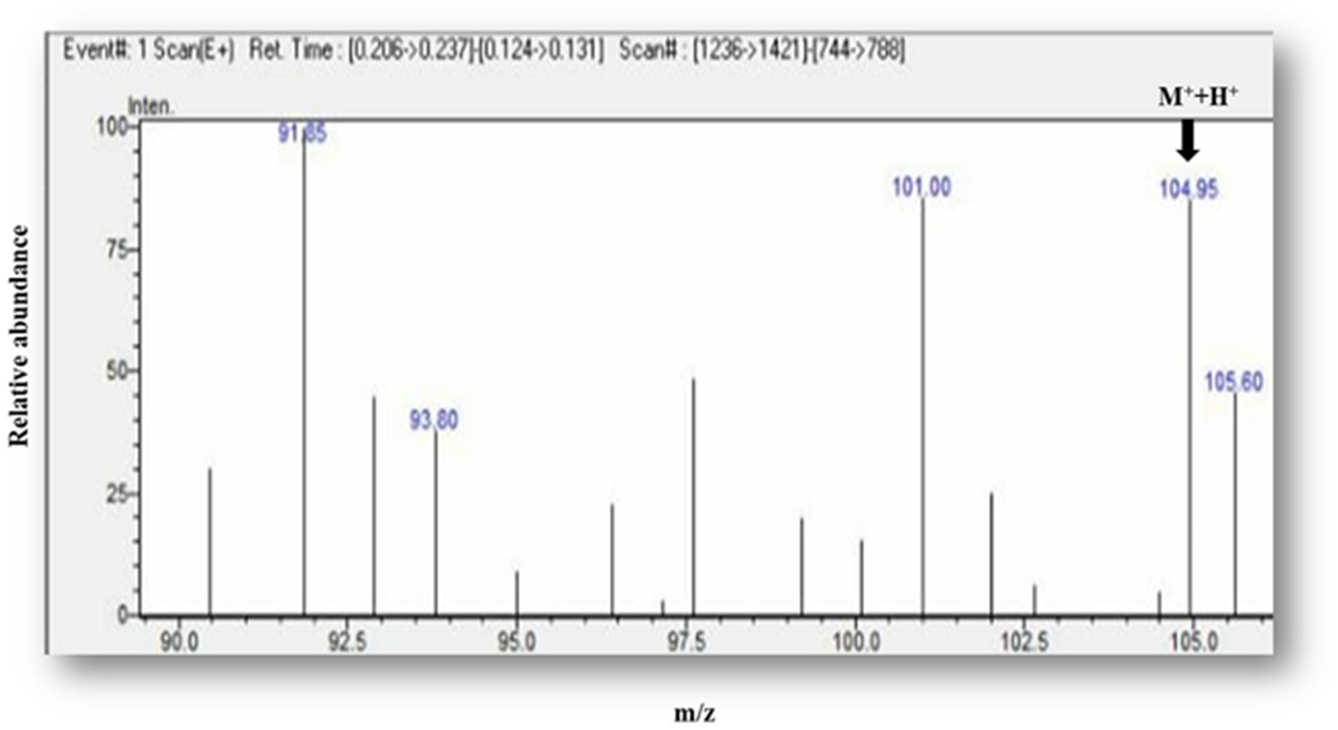Click the Inten. axis label
Screen dimensions: 1338x730
point(151,107)
